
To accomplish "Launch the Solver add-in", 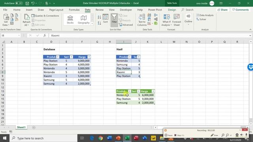I will [x=201, y=19].
